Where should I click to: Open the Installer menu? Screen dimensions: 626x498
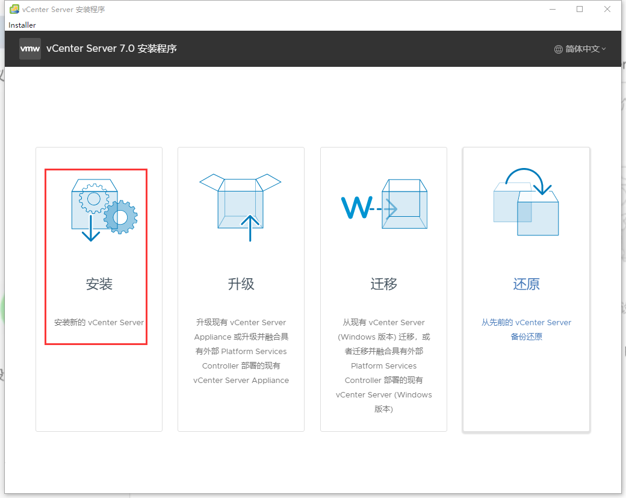pyautogui.click(x=22, y=25)
